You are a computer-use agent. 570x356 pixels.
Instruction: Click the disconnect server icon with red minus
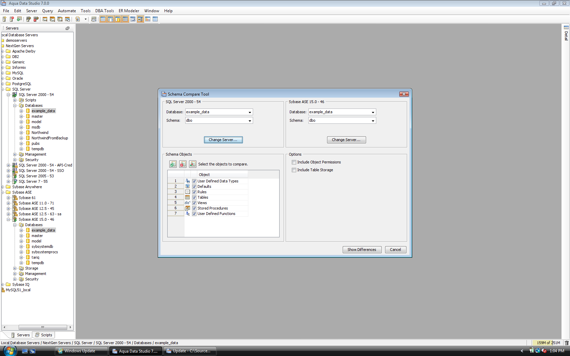click(36, 19)
